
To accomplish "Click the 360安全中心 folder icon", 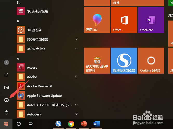I will point(21,49).
